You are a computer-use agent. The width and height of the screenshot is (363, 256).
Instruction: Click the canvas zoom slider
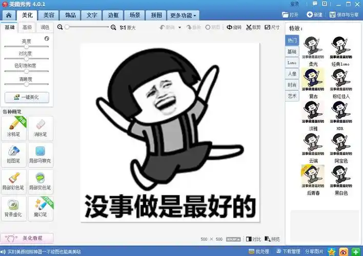[87, 27]
